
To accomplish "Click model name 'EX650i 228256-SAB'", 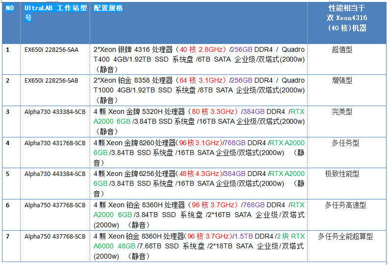I will pos(51,81).
